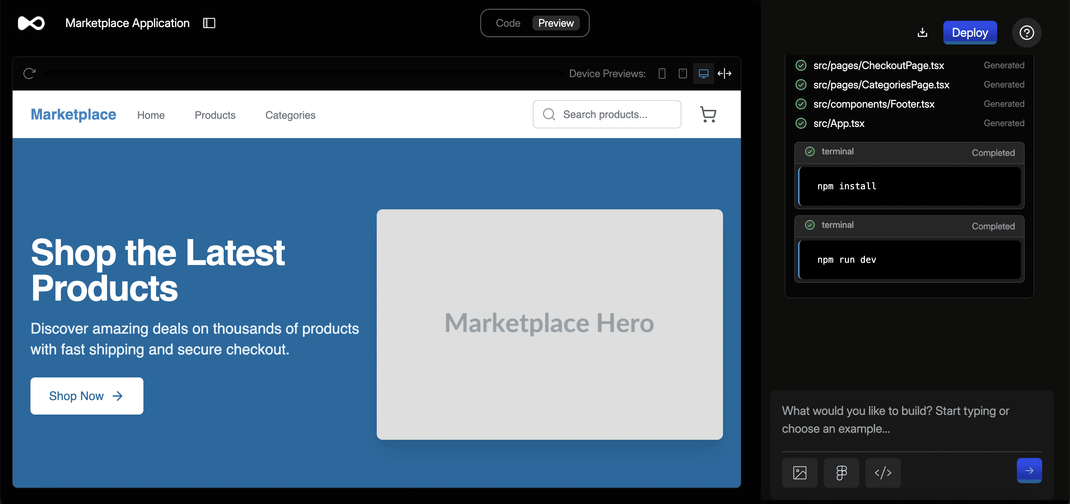This screenshot has height=504, width=1070.
Task: Click the expand width arrows icon
Action: coord(724,73)
